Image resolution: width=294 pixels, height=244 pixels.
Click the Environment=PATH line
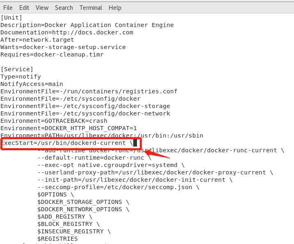(102, 136)
